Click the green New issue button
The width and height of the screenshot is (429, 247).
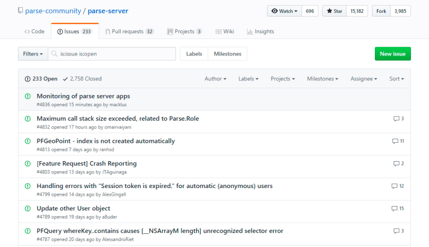click(392, 54)
